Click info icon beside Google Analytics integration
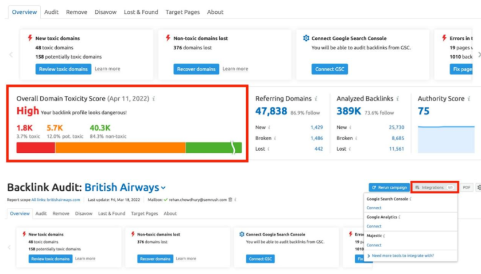The height and width of the screenshot is (274, 481). coord(399,217)
